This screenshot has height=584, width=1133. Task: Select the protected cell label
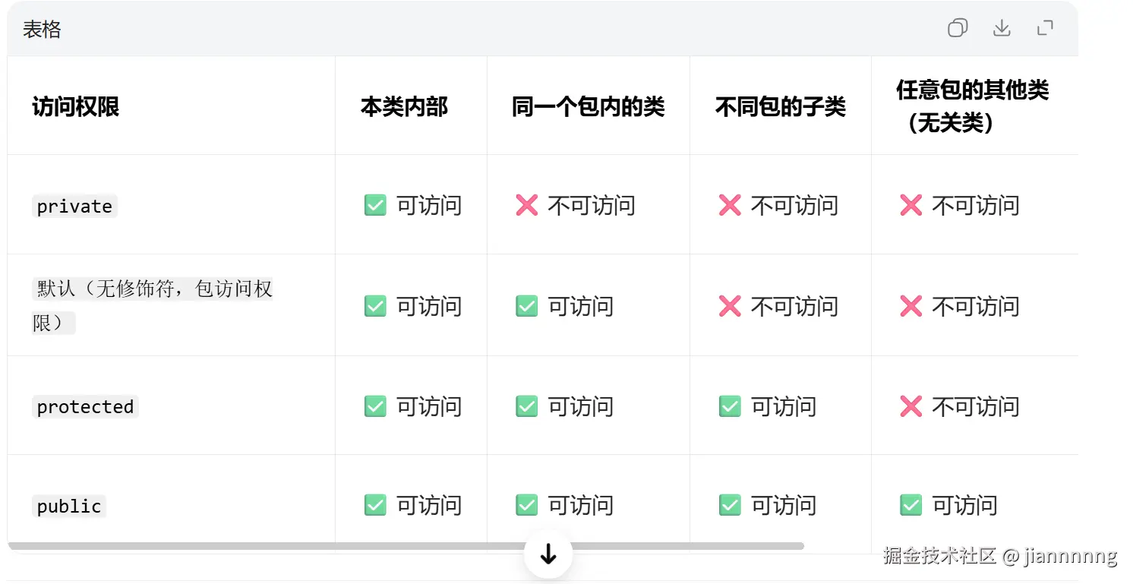(85, 406)
